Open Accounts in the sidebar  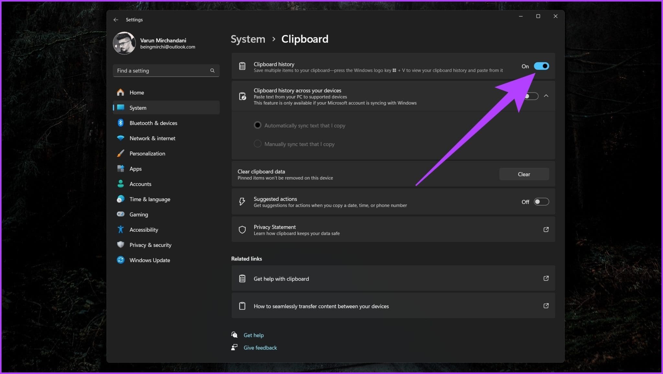pos(140,184)
